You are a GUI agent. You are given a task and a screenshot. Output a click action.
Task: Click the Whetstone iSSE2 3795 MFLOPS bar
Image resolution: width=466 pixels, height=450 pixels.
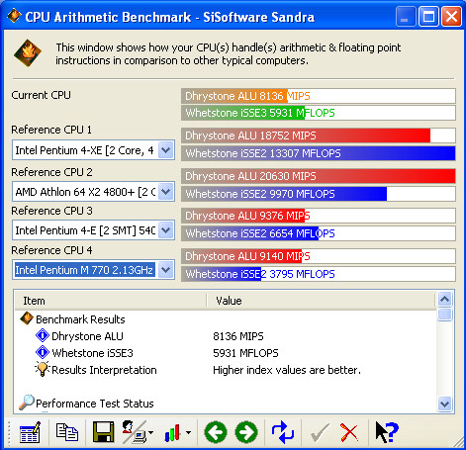coord(319,274)
